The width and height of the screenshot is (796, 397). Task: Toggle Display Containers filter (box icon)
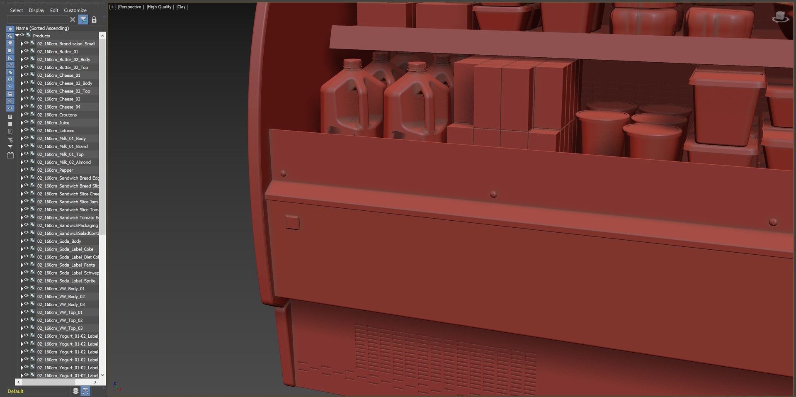10,94
